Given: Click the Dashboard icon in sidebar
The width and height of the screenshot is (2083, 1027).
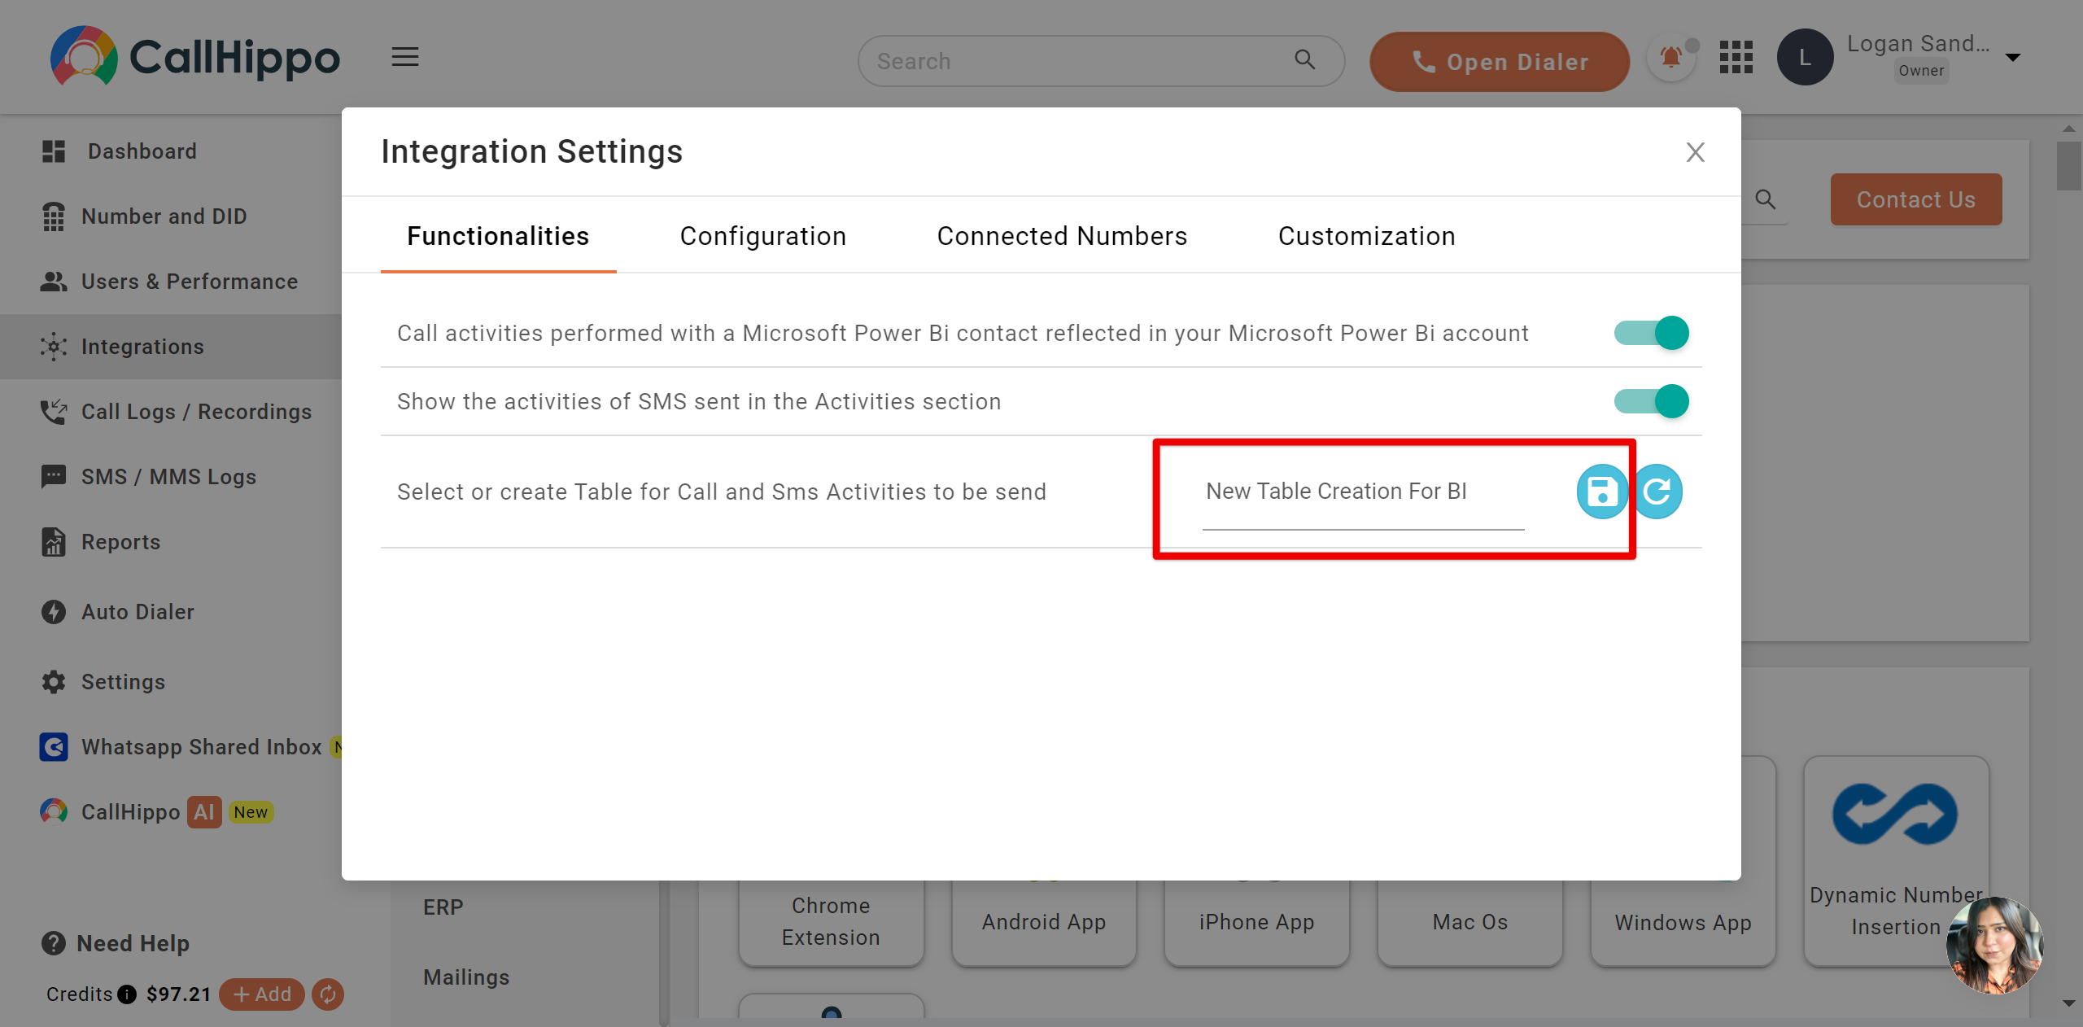Looking at the screenshot, I should (x=54, y=151).
